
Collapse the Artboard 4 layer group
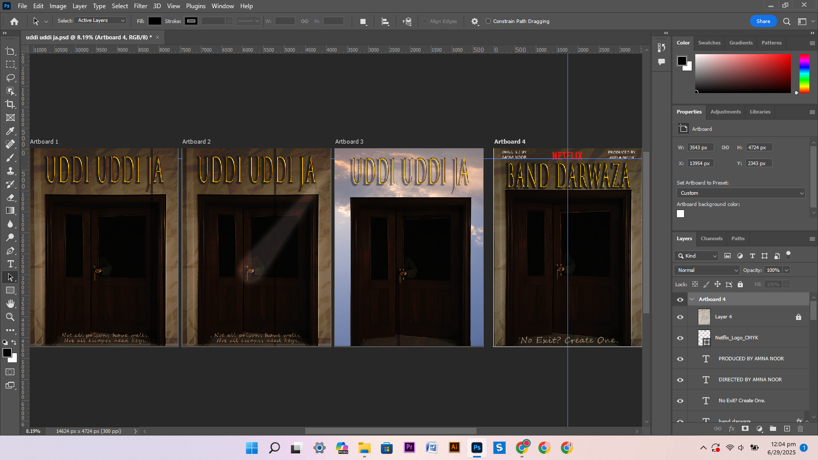pyautogui.click(x=693, y=298)
